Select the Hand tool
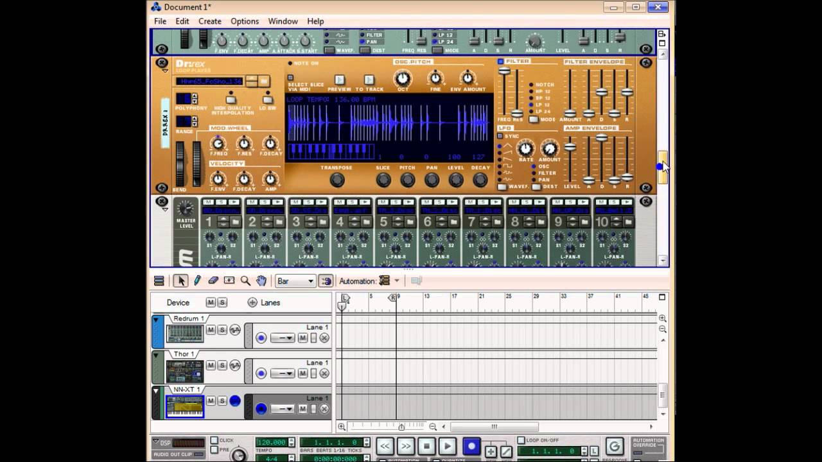822x462 pixels. point(261,280)
